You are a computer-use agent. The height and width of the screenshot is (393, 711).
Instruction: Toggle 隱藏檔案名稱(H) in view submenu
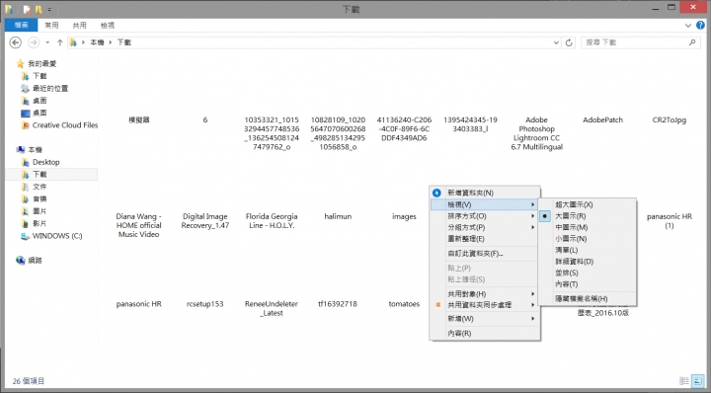coord(588,299)
